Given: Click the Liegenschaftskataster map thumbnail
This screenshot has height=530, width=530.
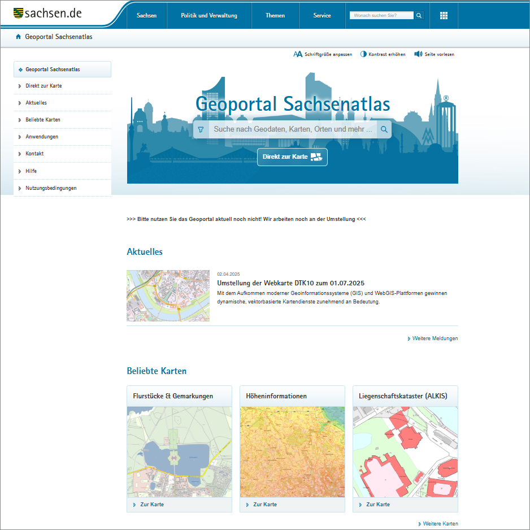Looking at the screenshot, I should [405, 452].
